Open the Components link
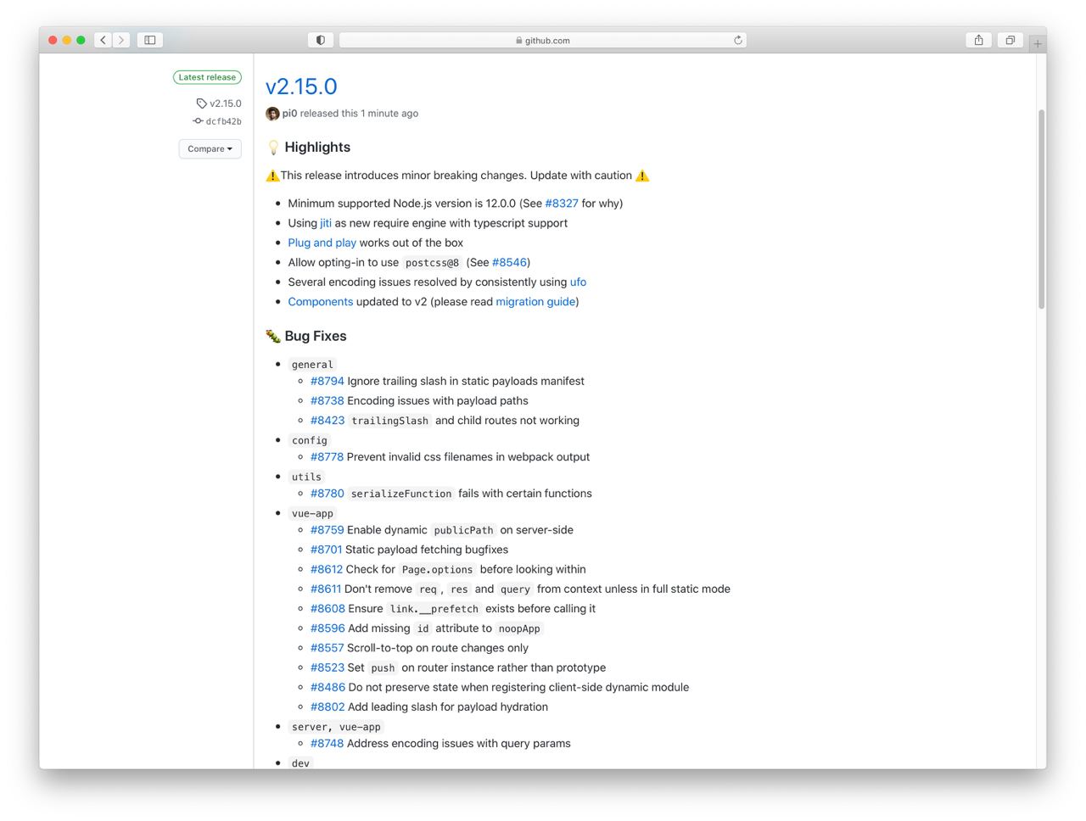Image resolution: width=1086 pixels, height=821 pixels. 321,302
